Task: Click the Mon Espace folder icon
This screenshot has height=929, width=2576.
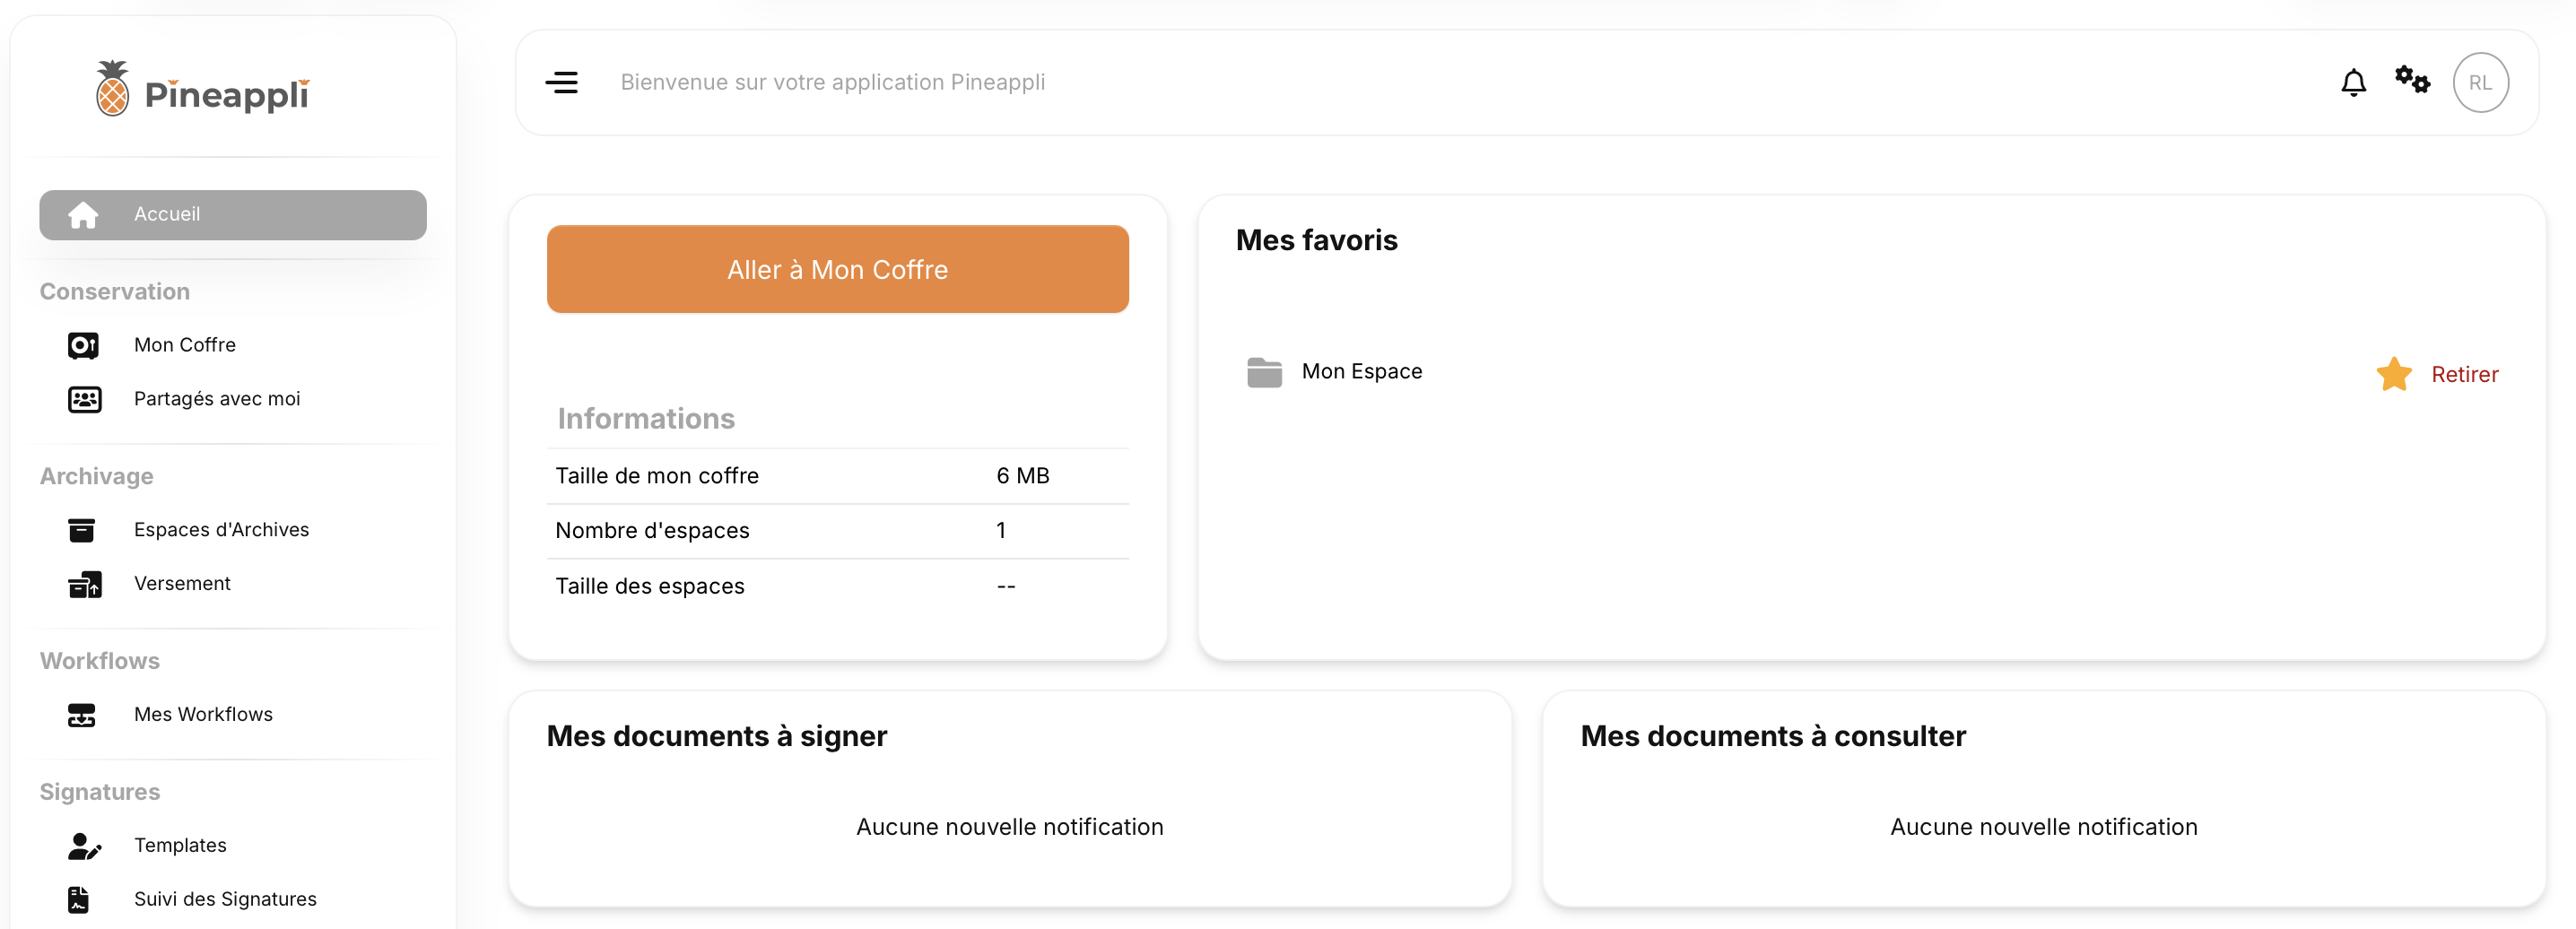Action: coord(1265,371)
